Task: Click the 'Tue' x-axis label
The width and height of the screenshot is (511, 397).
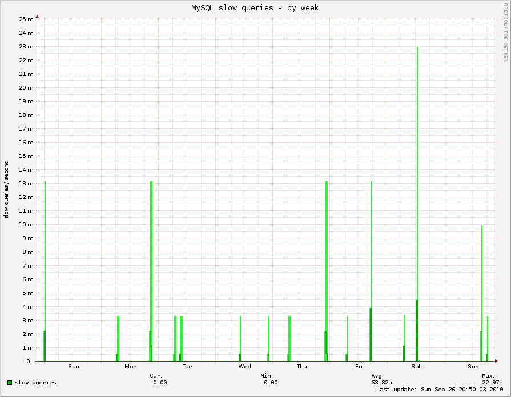Action: 187,367
